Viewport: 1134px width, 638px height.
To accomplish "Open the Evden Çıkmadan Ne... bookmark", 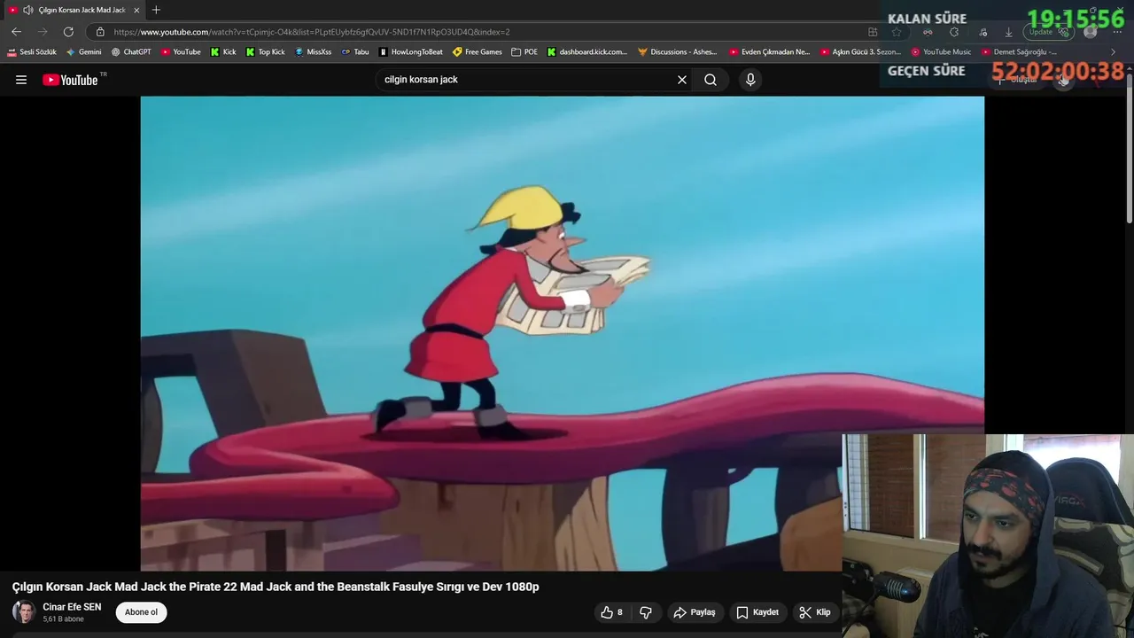I will tap(769, 52).
